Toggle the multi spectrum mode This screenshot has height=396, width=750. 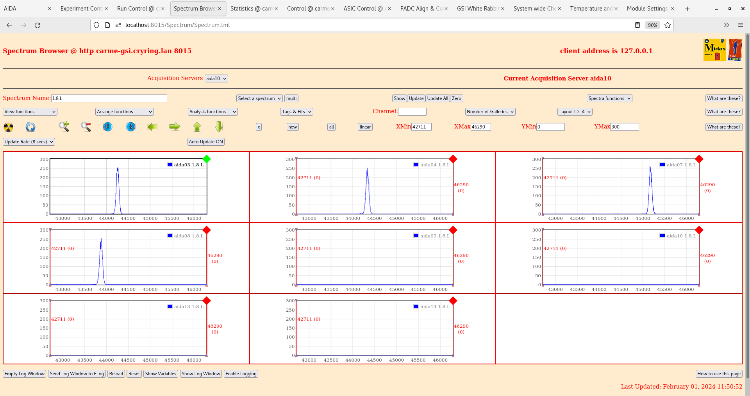click(x=291, y=98)
